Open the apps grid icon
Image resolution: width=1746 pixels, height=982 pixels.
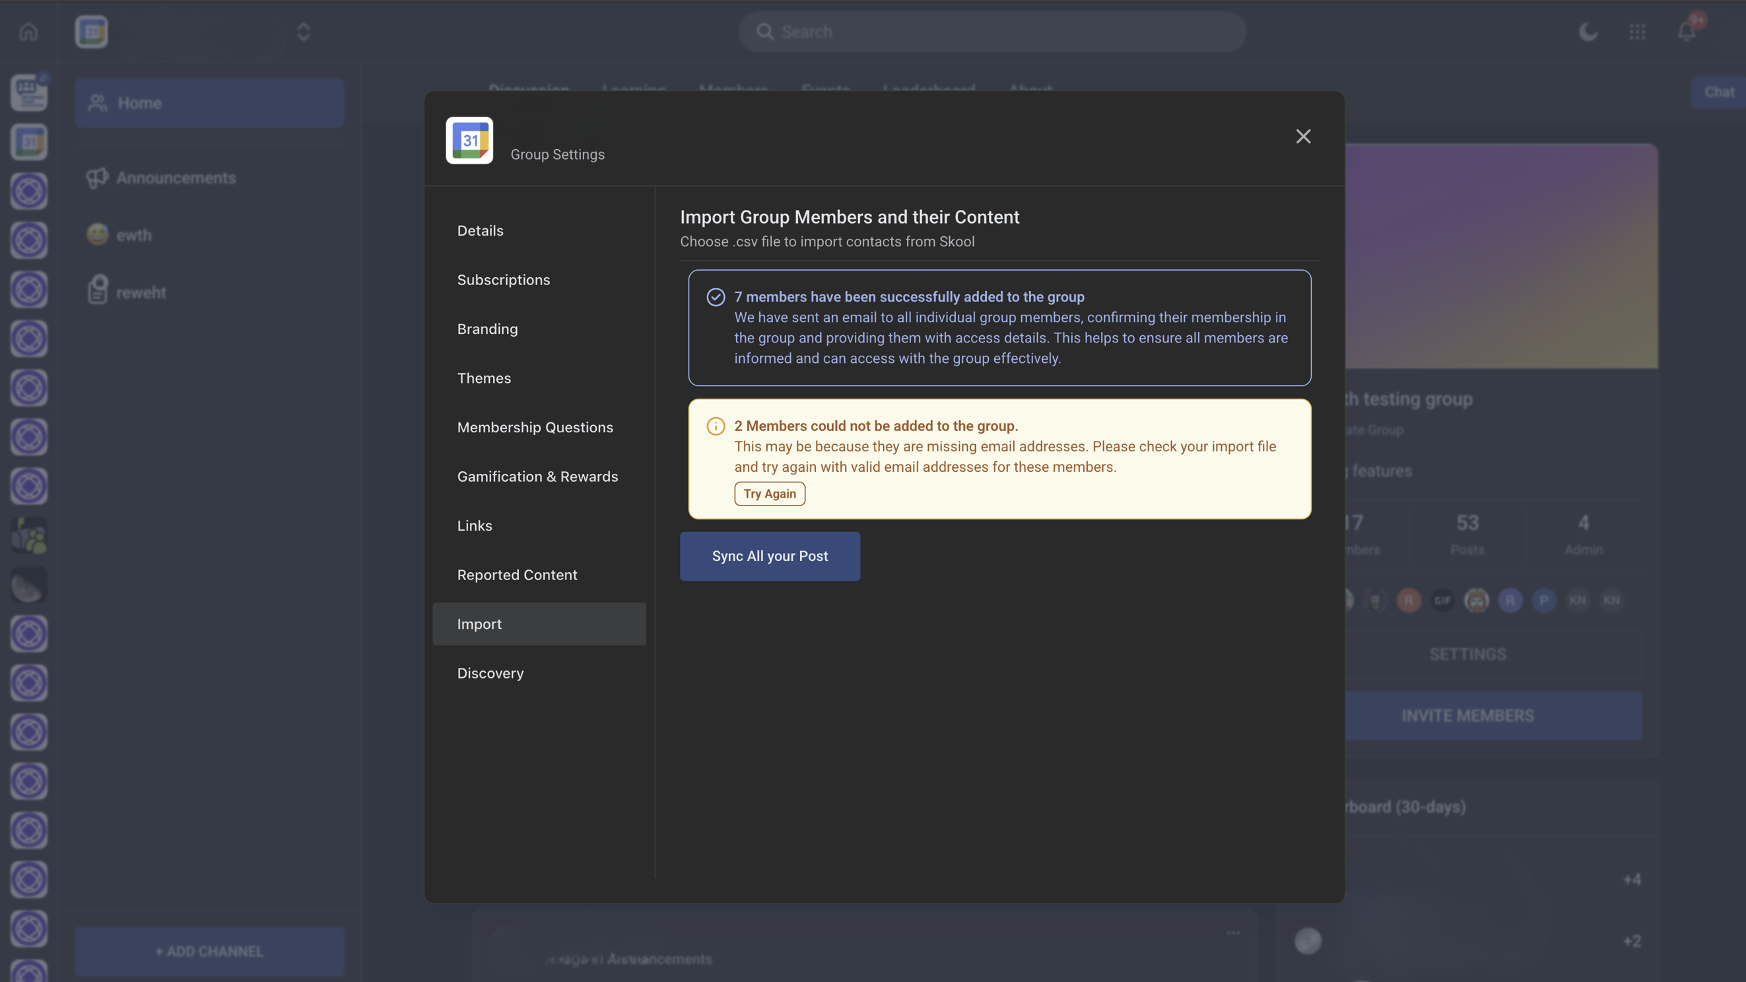[x=1637, y=32]
